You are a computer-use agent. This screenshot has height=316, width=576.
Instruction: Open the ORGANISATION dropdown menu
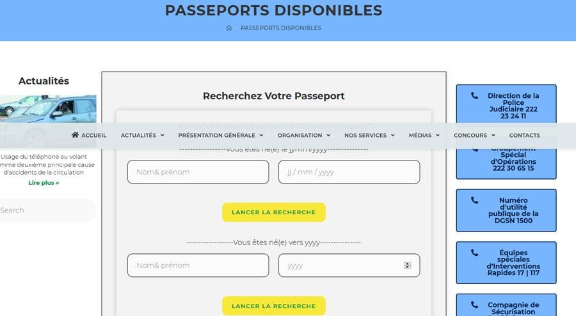click(x=303, y=135)
